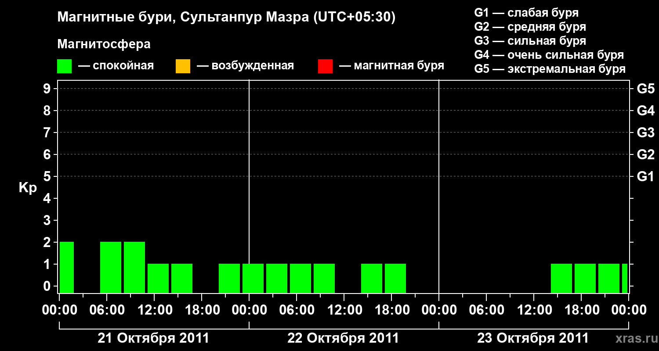Click the 'G3 — сильная буря' legend line
659x351 pixels.
click(x=530, y=41)
